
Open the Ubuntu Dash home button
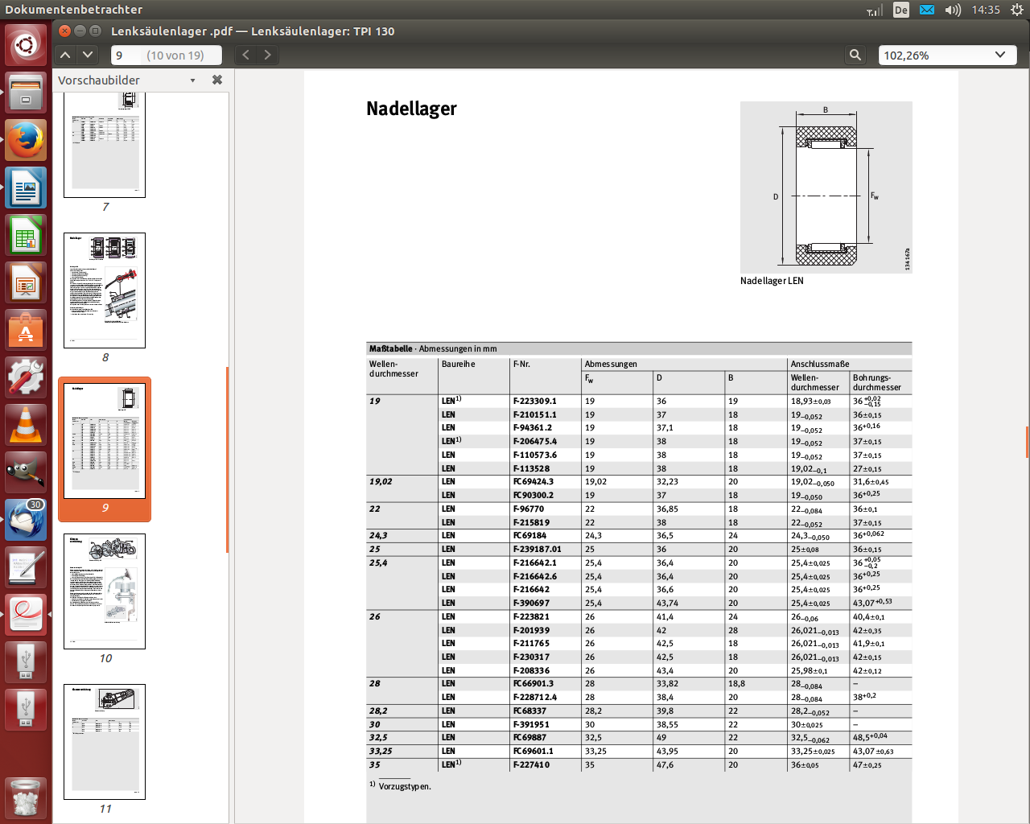pos(26,45)
